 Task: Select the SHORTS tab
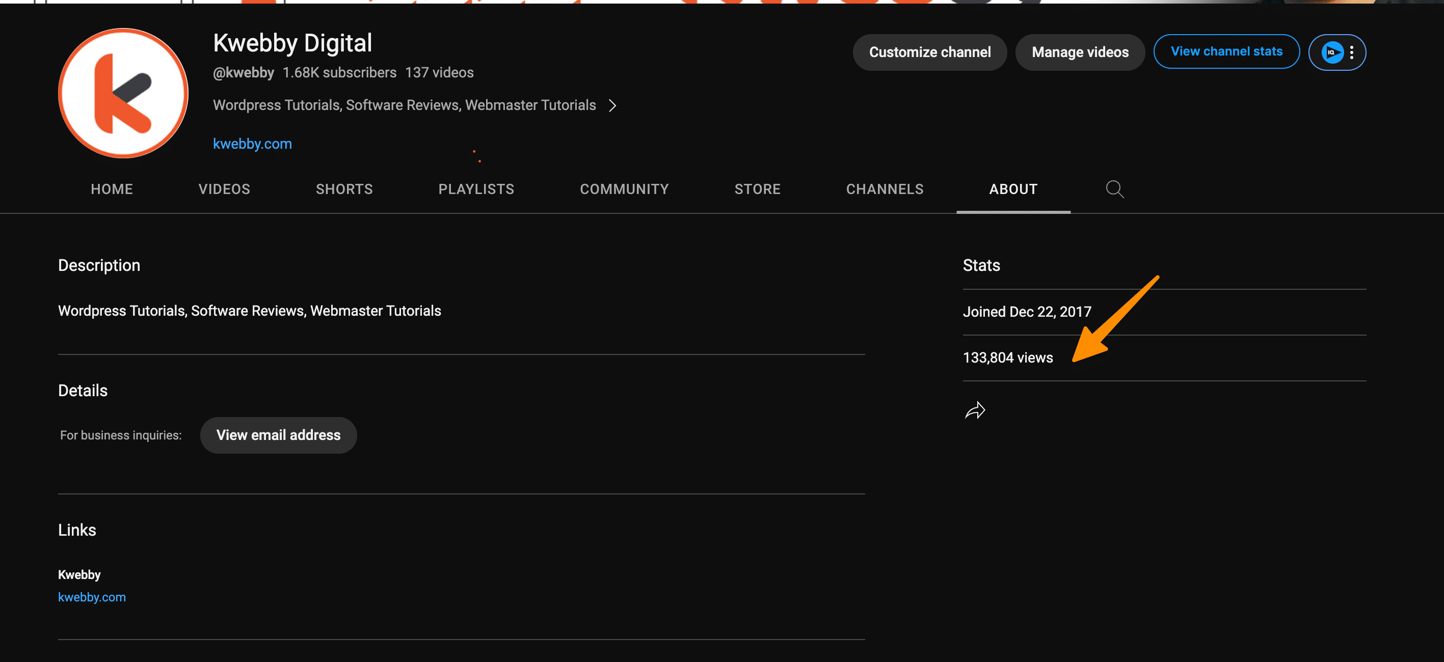coord(343,189)
